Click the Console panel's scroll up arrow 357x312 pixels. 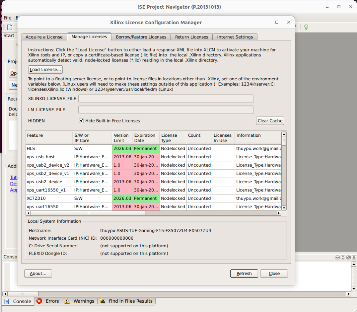[x=354, y=264]
